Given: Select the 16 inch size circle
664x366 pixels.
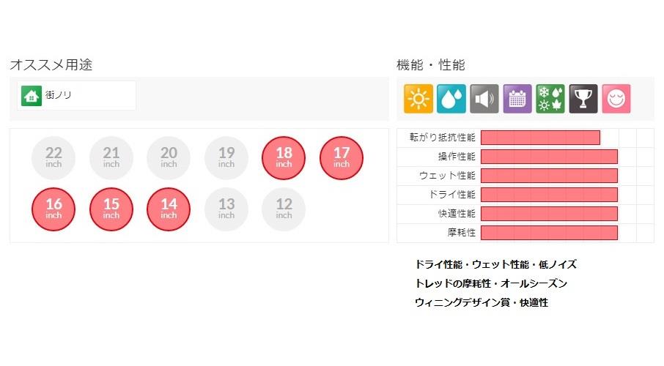Looking at the screenshot, I should click(54, 209).
